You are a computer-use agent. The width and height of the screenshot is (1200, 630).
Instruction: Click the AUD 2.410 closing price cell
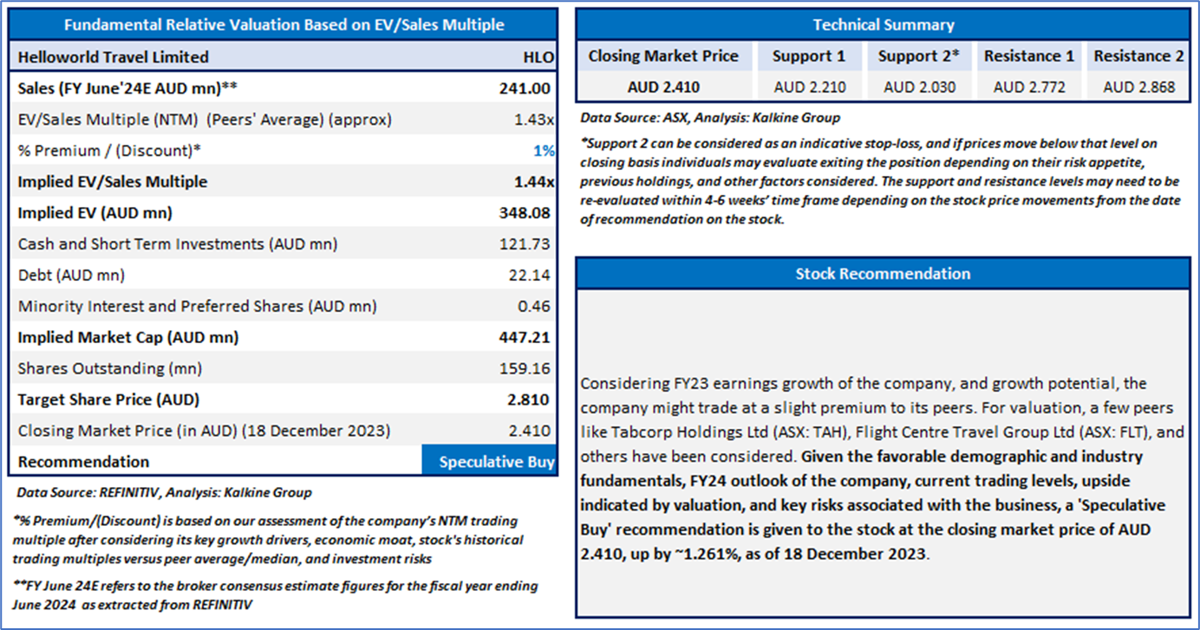coord(663,88)
